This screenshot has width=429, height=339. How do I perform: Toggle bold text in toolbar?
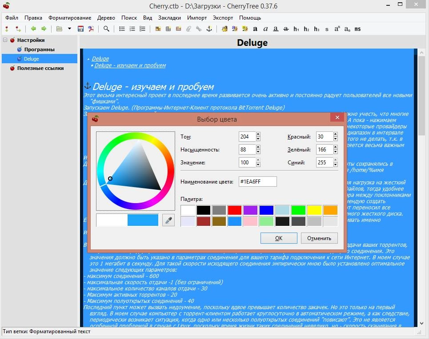(x=255, y=29)
